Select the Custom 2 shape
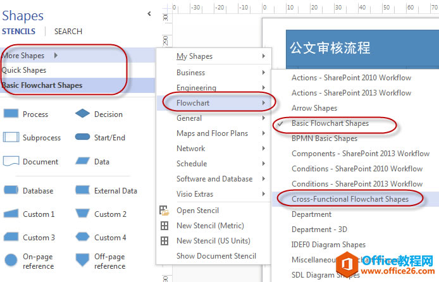439x282 pixels. point(82,213)
